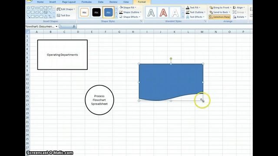The height and width of the screenshot is (156, 278).
Task: Click the Bring to Front icon
Action: [211, 7]
